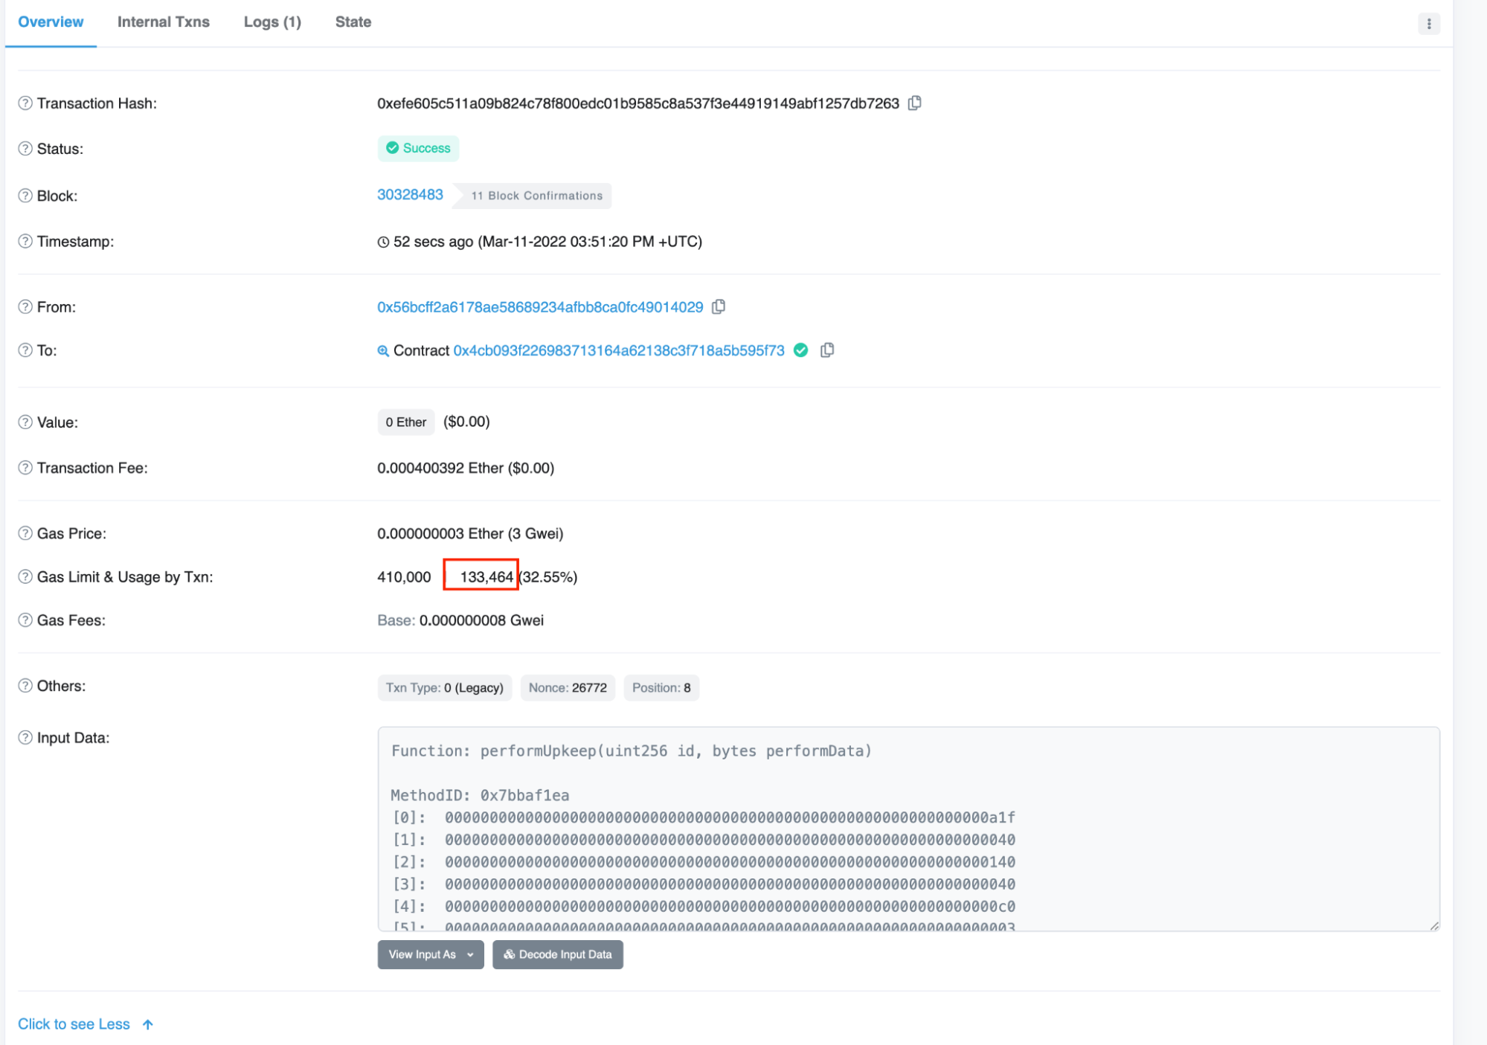Click the verified contract checkmark badge
1487x1045 pixels.
click(x=801, y=350)
